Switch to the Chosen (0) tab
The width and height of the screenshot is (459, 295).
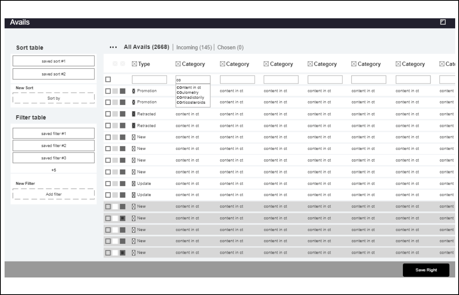pyautogui.click(x=230, y=48)
